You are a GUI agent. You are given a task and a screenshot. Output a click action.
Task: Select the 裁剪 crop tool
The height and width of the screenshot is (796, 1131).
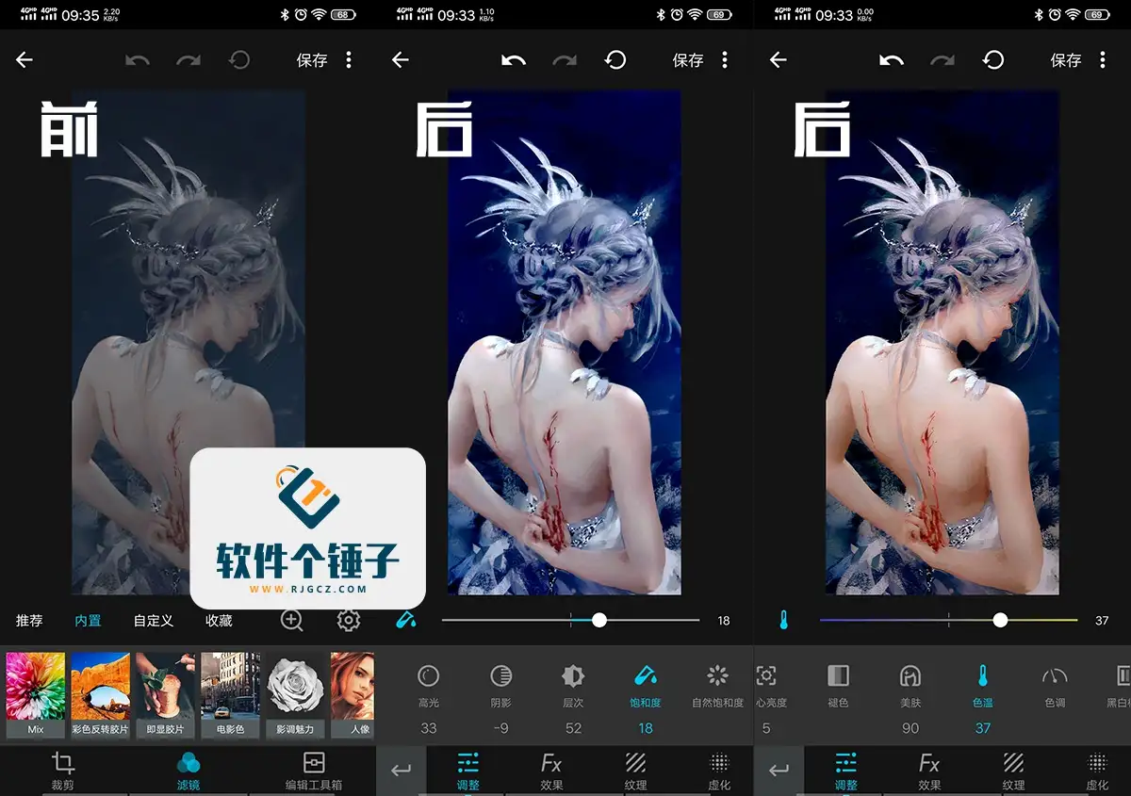[x=62, y=770]
